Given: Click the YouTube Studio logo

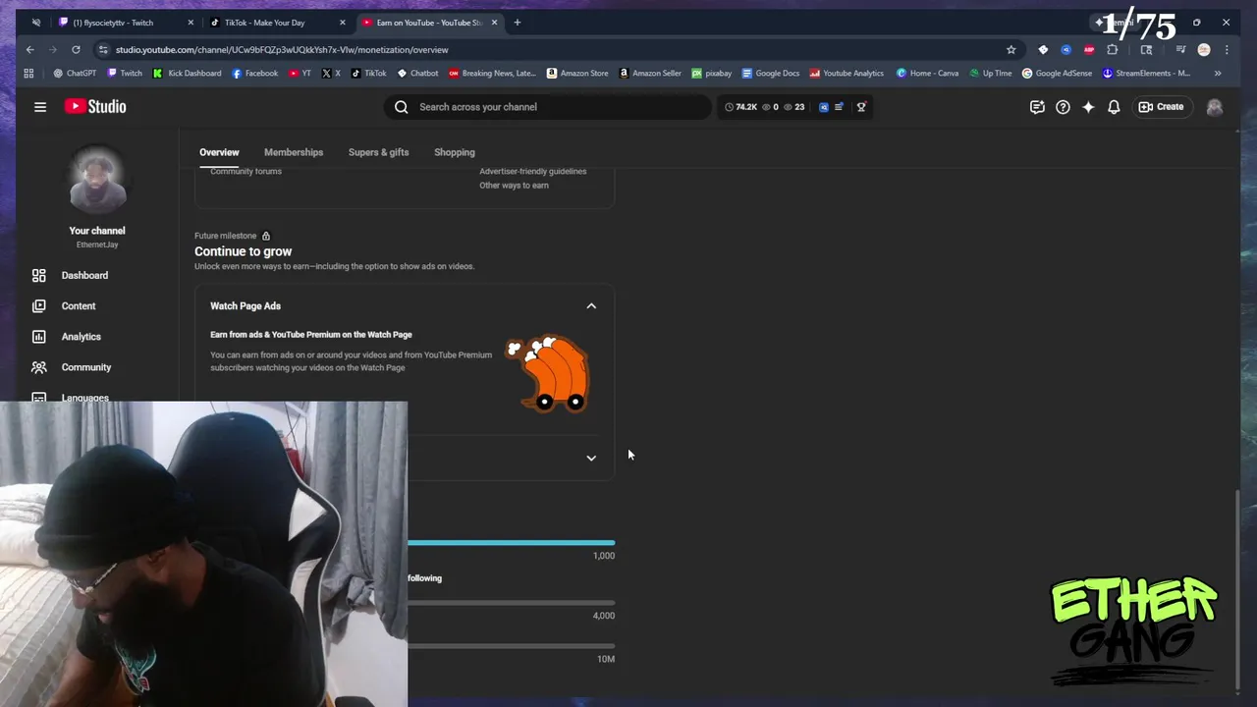Looking at the screenshot, I should [x=95, y=107].
